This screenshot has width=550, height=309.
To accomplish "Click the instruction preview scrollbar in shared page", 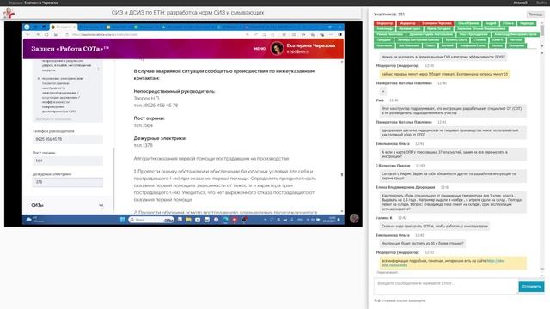I will 342,174.
